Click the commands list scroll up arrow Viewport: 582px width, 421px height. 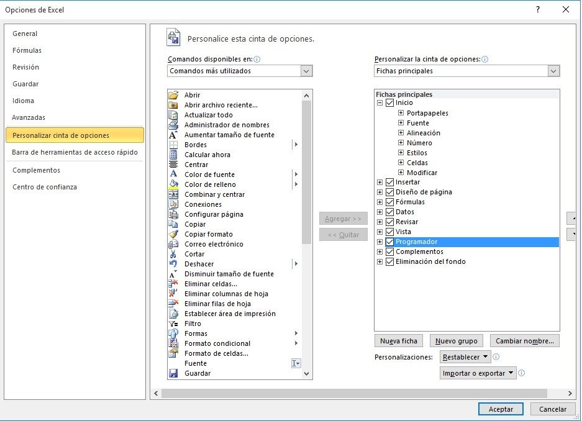pyautogui.click(x=307, y=96)
